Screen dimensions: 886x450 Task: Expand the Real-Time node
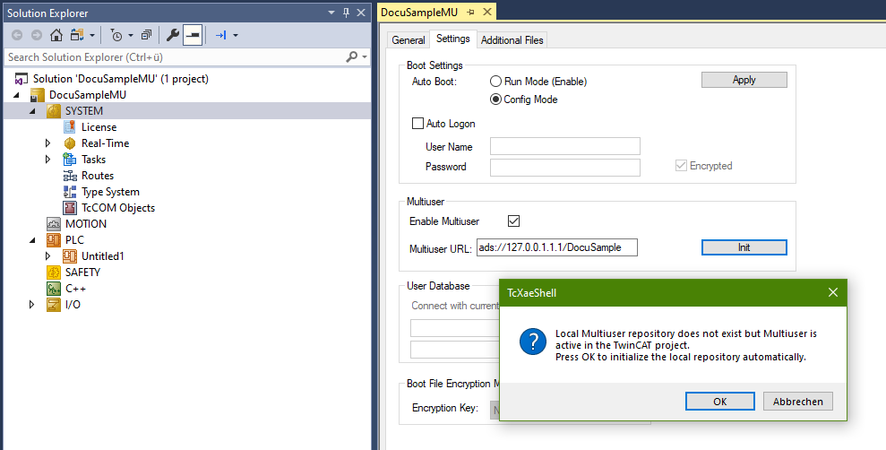[48, 143]
